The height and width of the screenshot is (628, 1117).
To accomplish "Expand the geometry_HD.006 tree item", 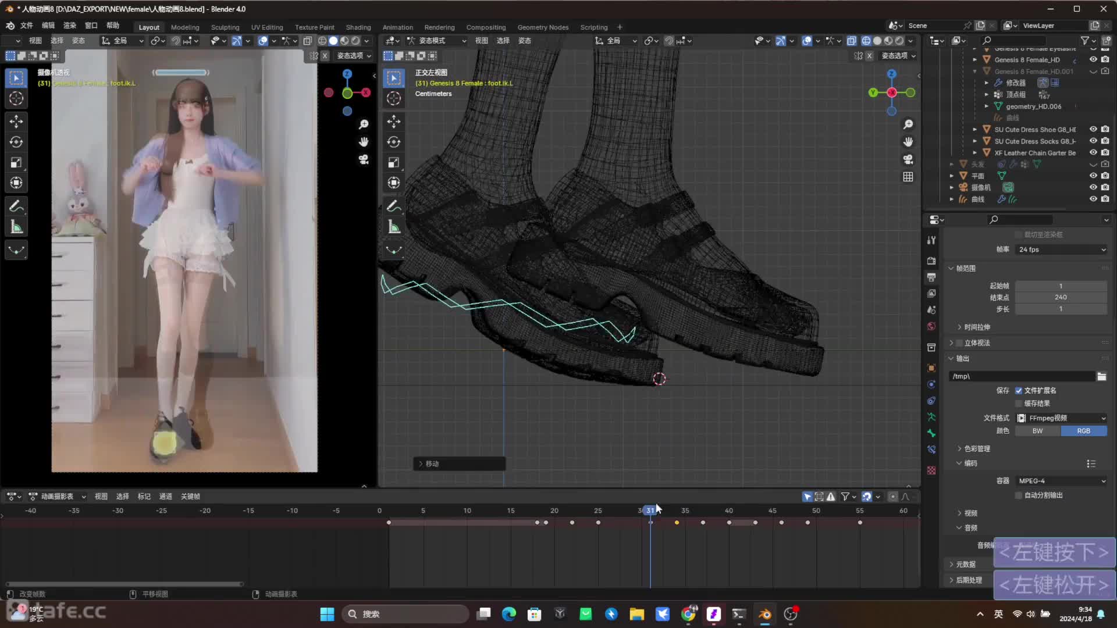I will point(986,106).
